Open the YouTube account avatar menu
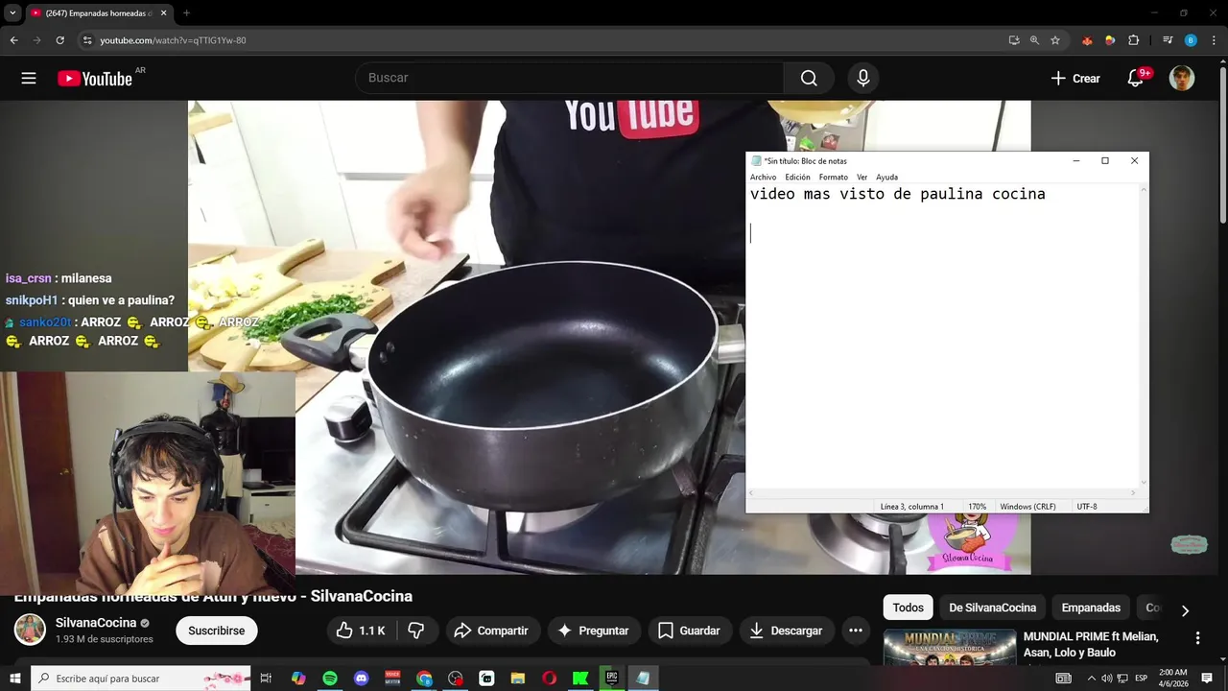The width and height of the screenshot is (1228, 691). coord(1182,79)
